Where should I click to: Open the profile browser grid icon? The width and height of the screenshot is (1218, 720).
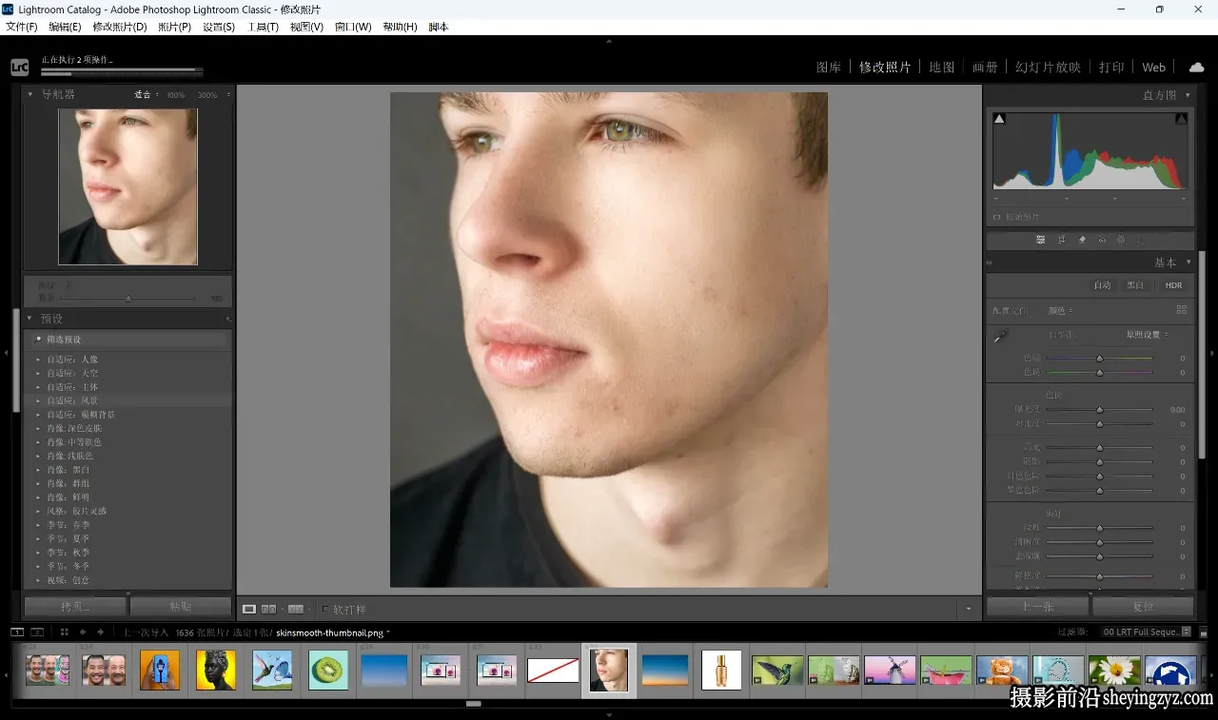click(1182, 310)
